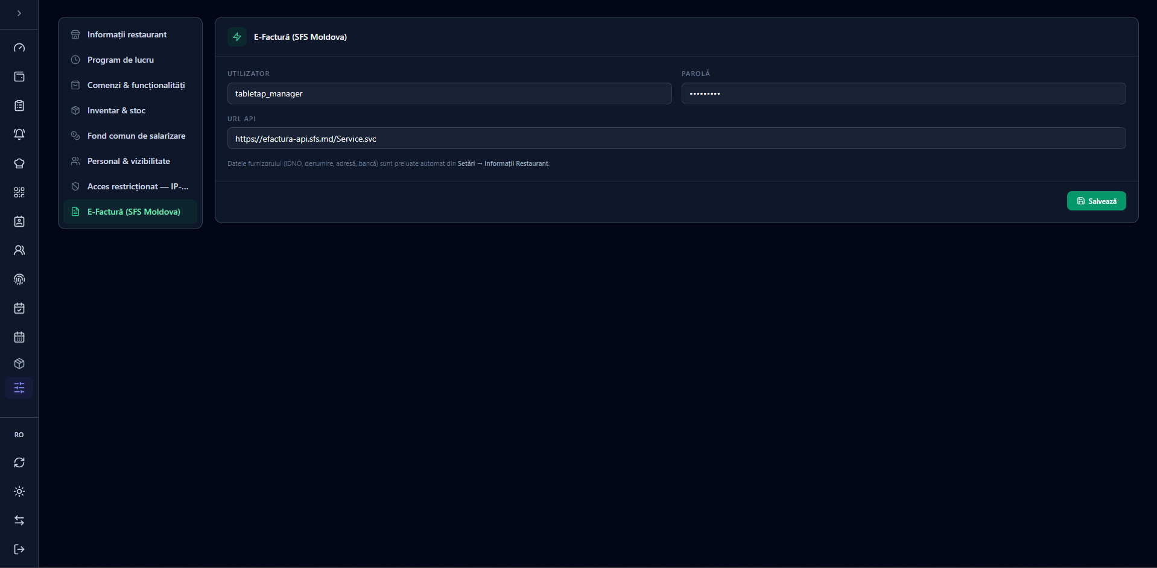Click the settings sliders icon in sidebar
The height and width of the screenshot is (568, 1157).
click(x=19, y=388)
